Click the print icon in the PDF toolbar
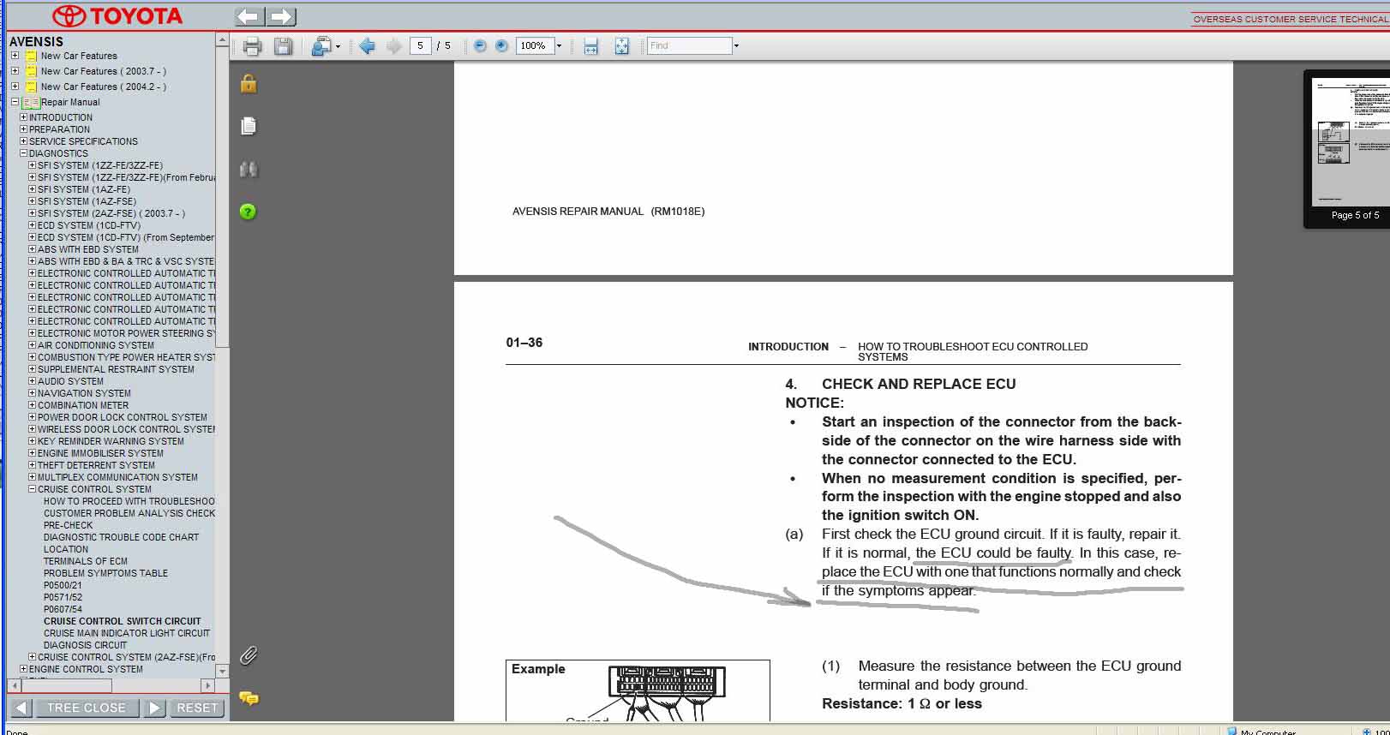Screen dimensions: 1390x735 252,46
